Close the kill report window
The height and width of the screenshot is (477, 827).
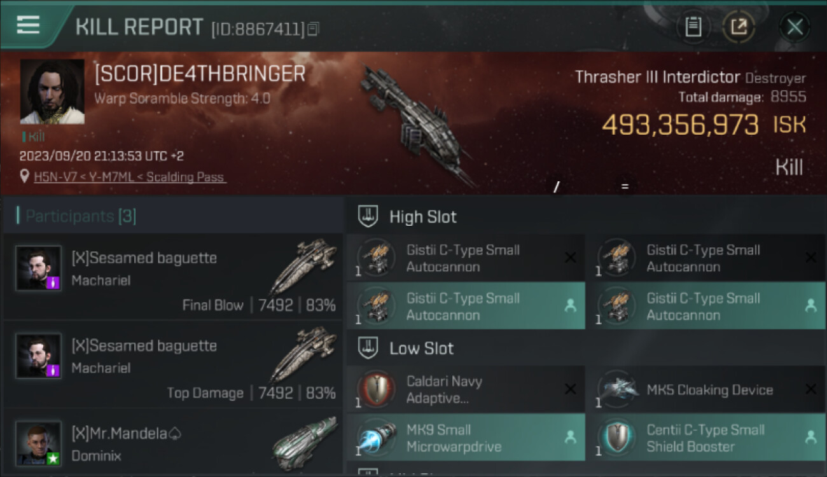click(795, 27)
